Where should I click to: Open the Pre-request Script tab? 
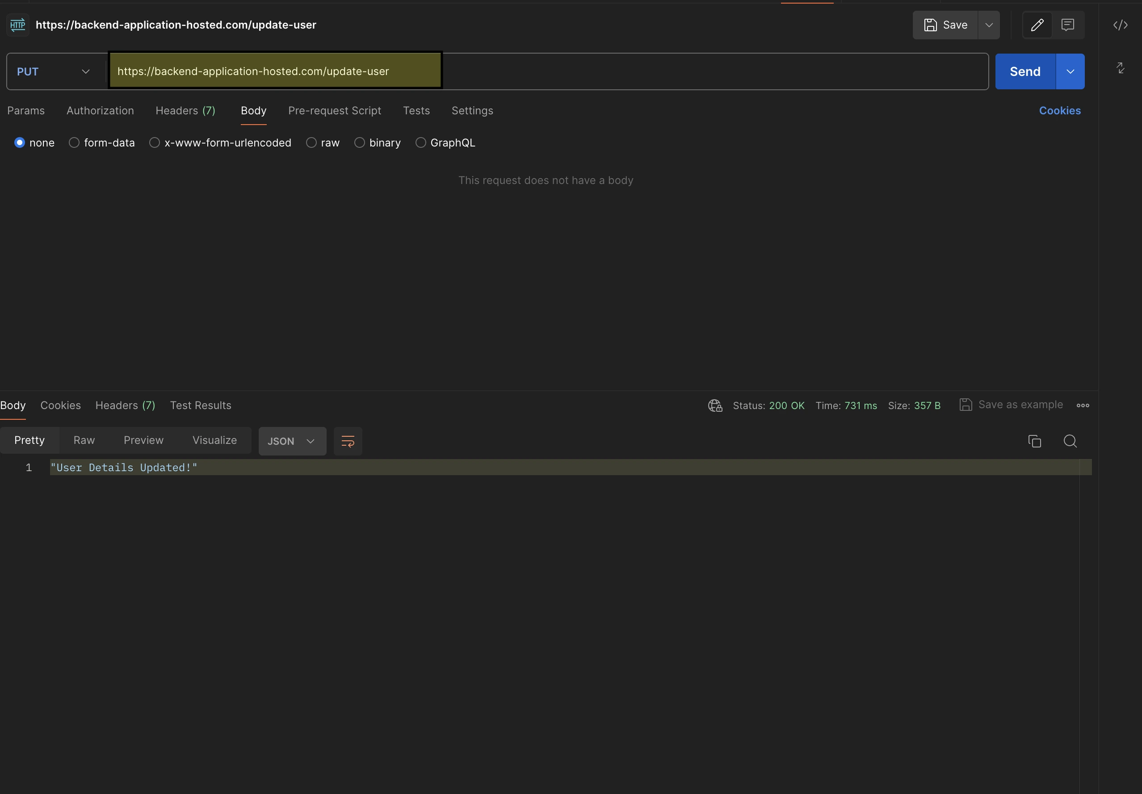335,111
